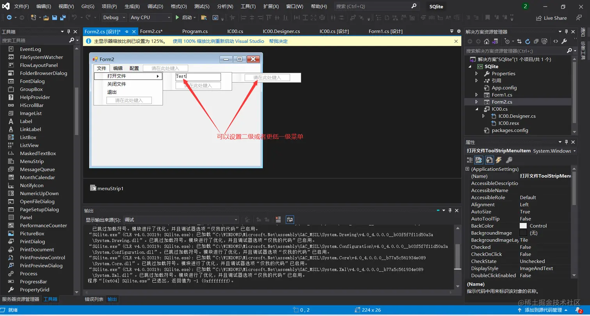The image size is (590, 316).
Task: Open the 调试(D) menu
Action: point(155,7)
